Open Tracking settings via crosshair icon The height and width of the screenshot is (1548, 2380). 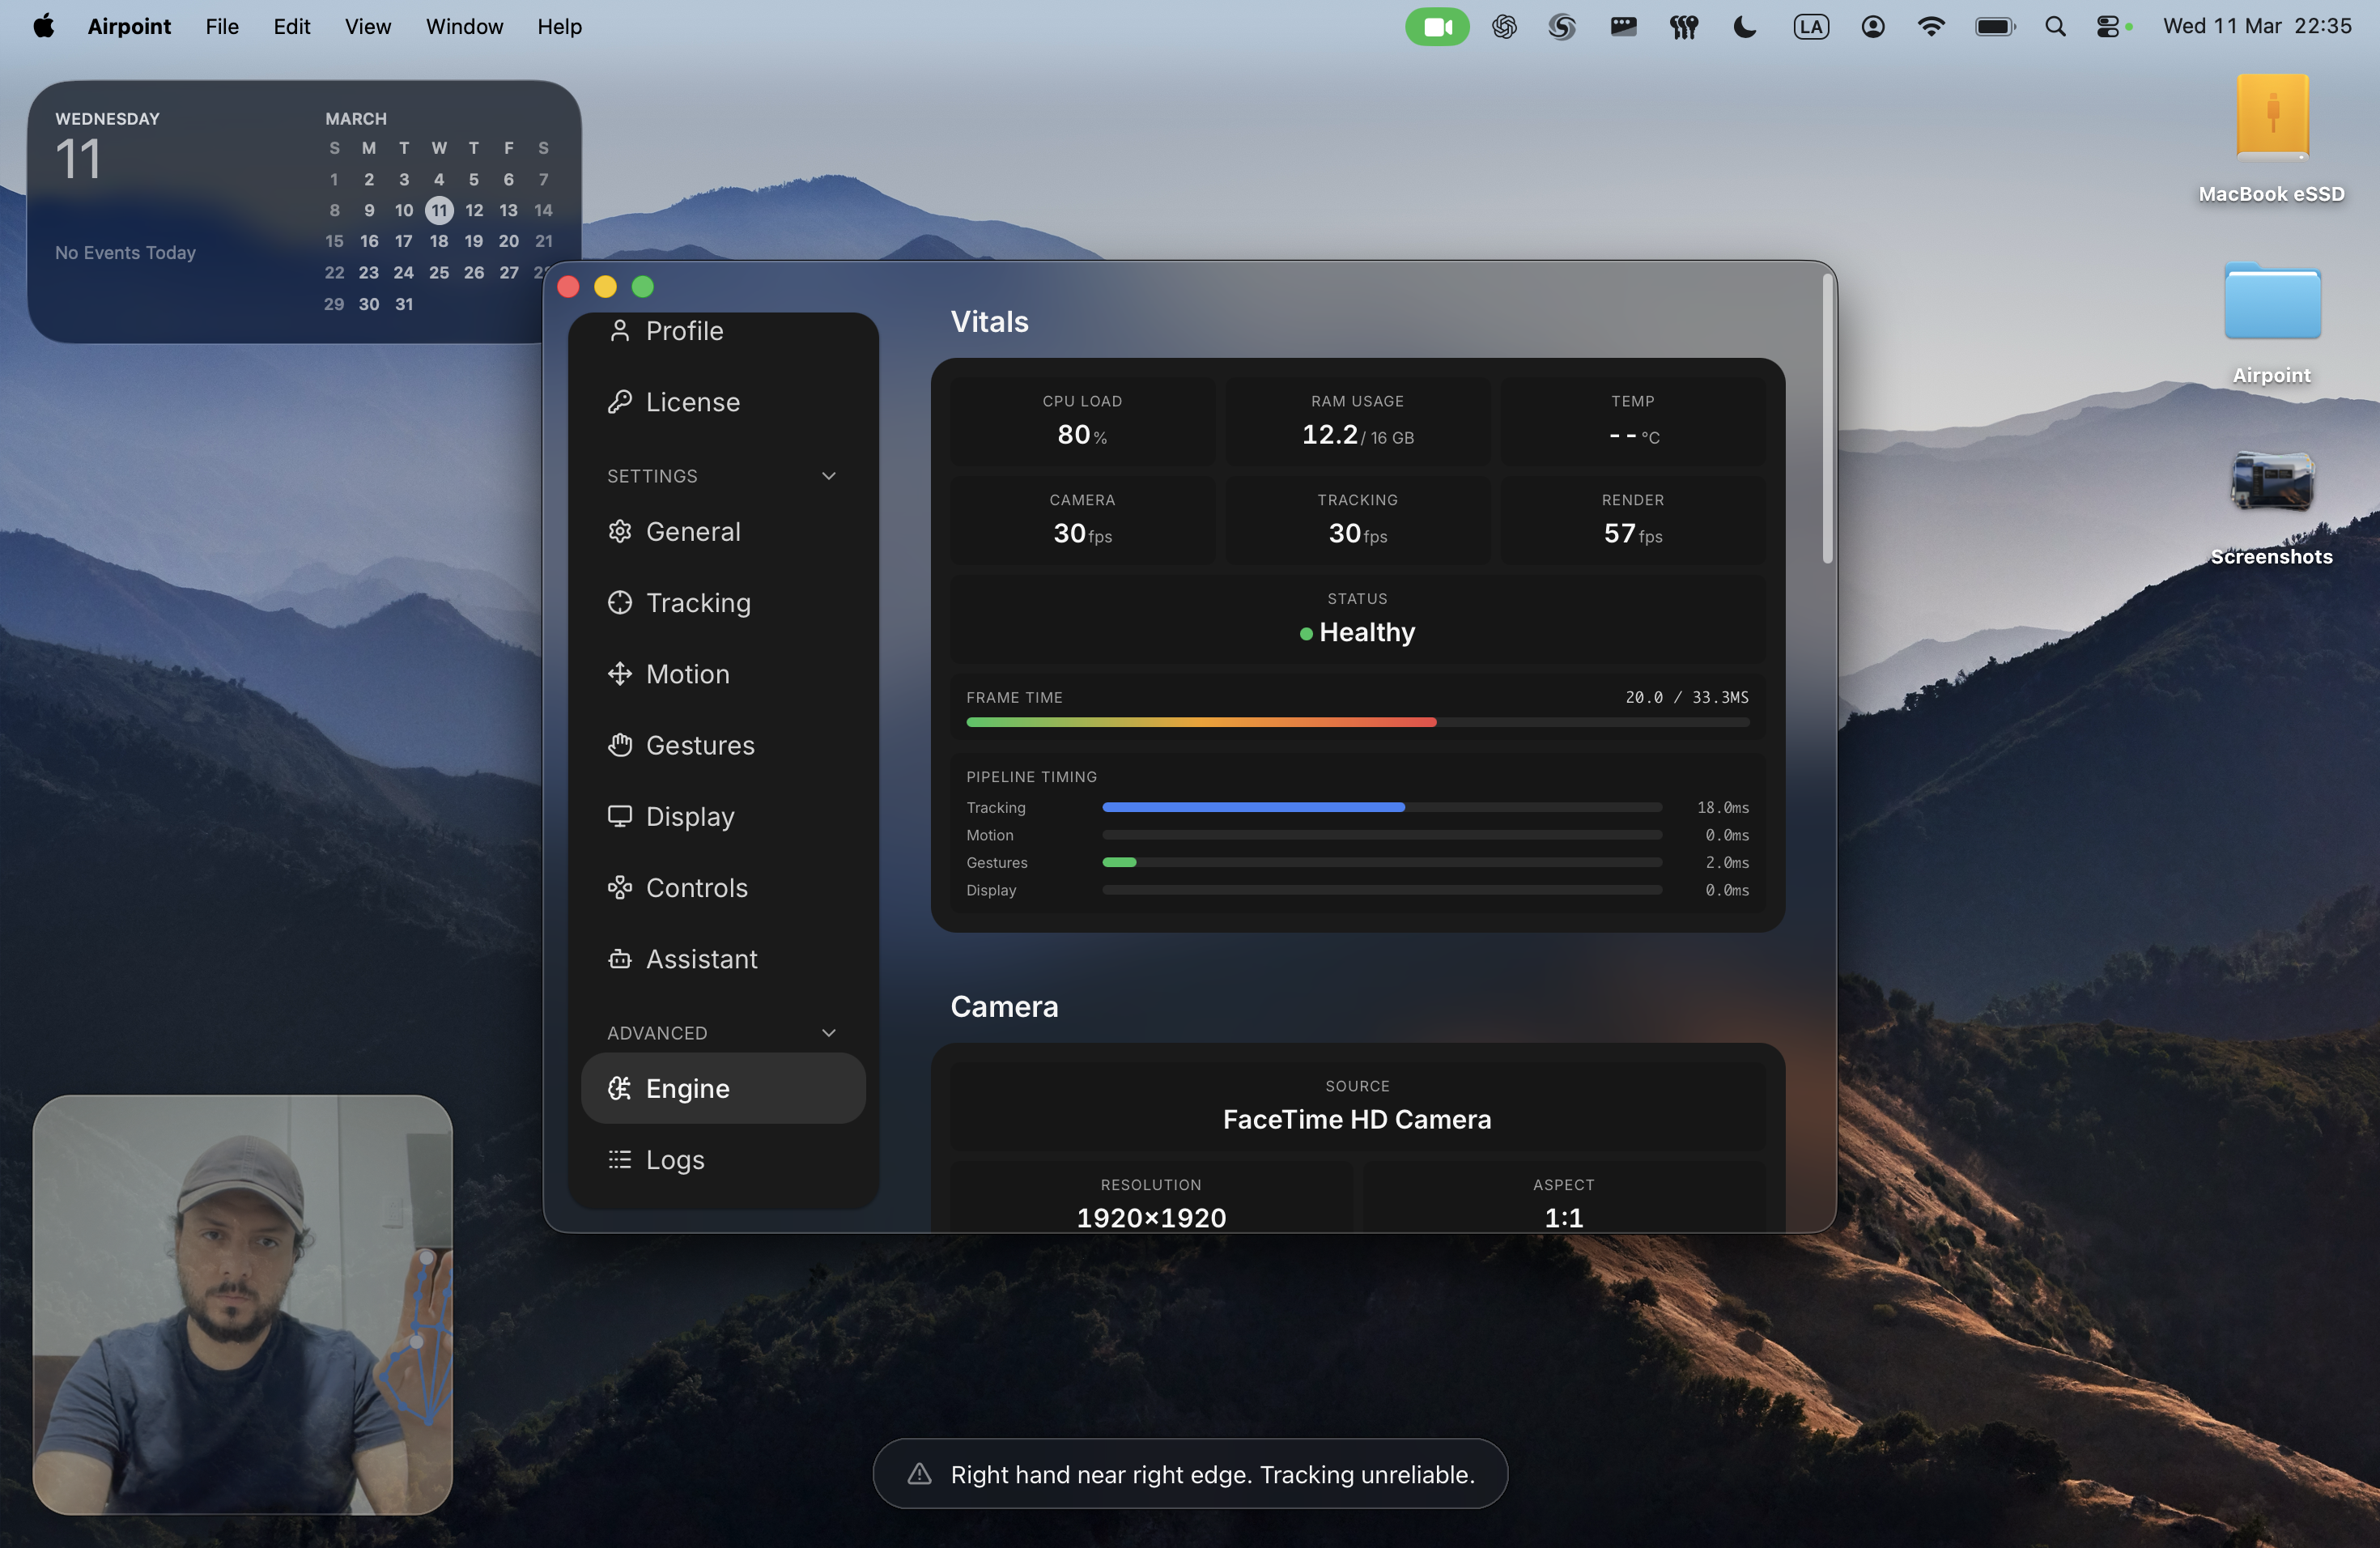point(619,602)
